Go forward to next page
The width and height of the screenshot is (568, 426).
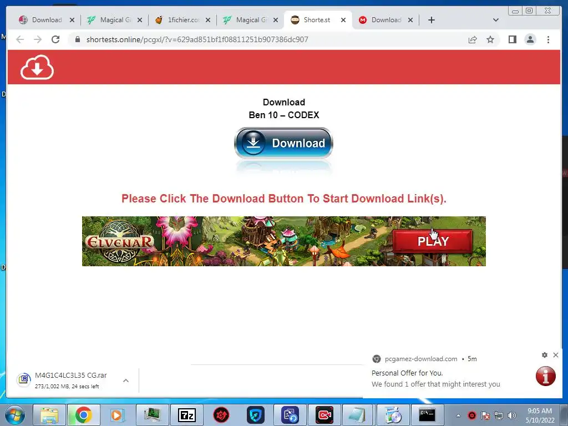click(38, 39)
